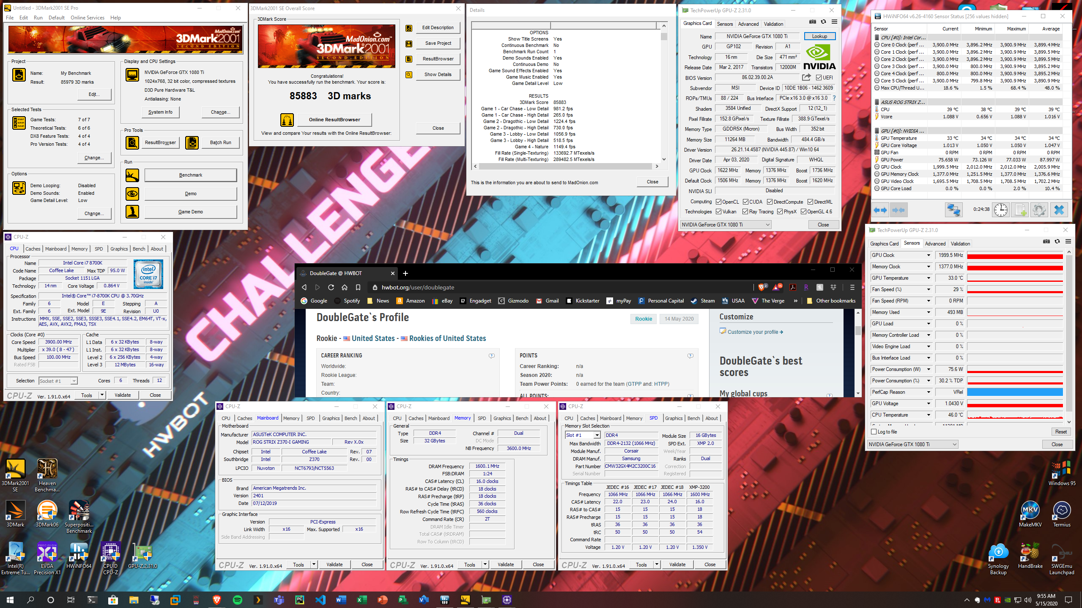The height and width of the screenshot is (608, 1082).
Task: Select the Bench tab in CPU-Z Memory window
Action: pos(522,418)
